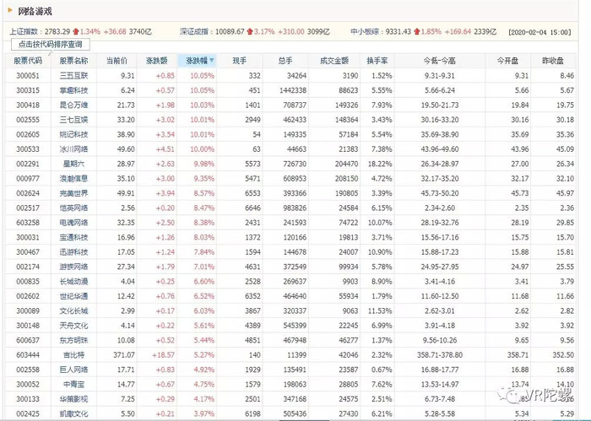
Task: Open stock link 华策影视
Action: pos(74,399)
